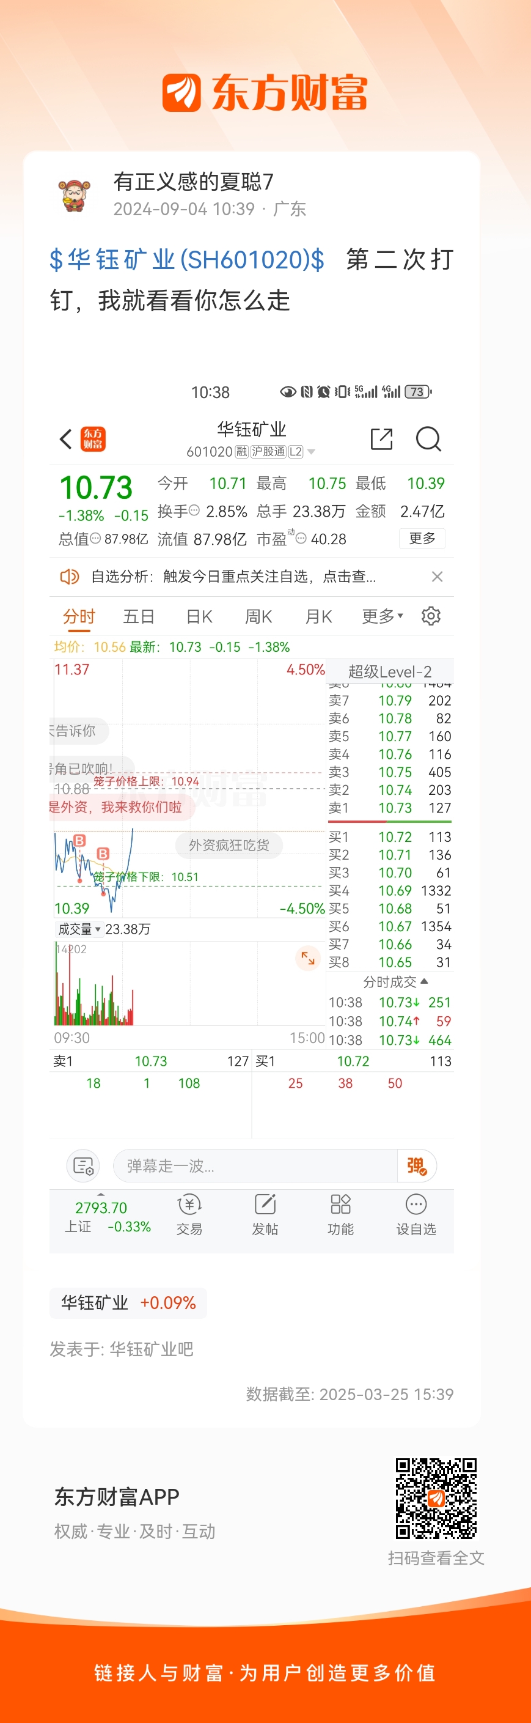Tap the 外资疯狂吃货 barrage bubble
The width and height of the screenshot is (531, 1723).
coord(229,846)
